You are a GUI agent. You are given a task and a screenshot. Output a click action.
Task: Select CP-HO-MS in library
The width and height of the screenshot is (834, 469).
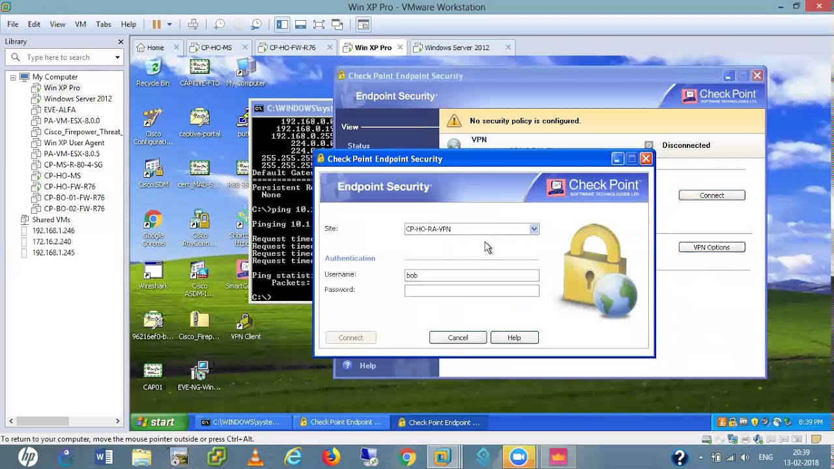coord(62,176)
